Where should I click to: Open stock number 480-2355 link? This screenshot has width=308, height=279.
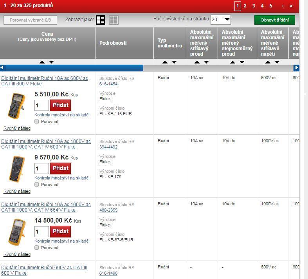click(108, 210)
